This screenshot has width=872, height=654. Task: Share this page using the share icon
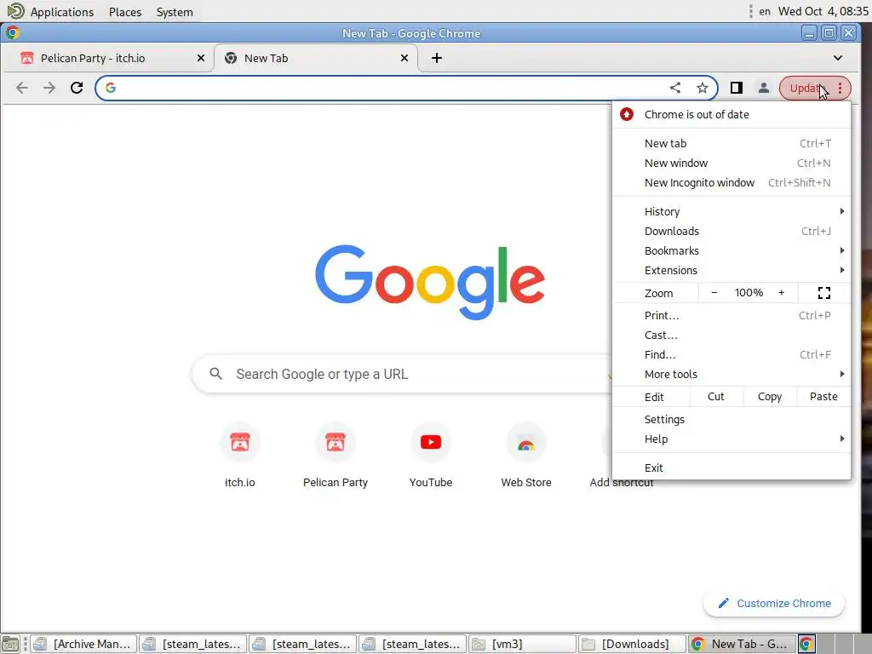[675, 88]
